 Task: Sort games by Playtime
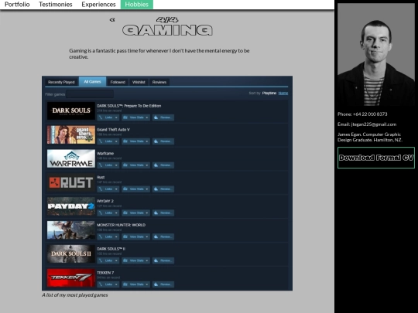coord(269,93)
